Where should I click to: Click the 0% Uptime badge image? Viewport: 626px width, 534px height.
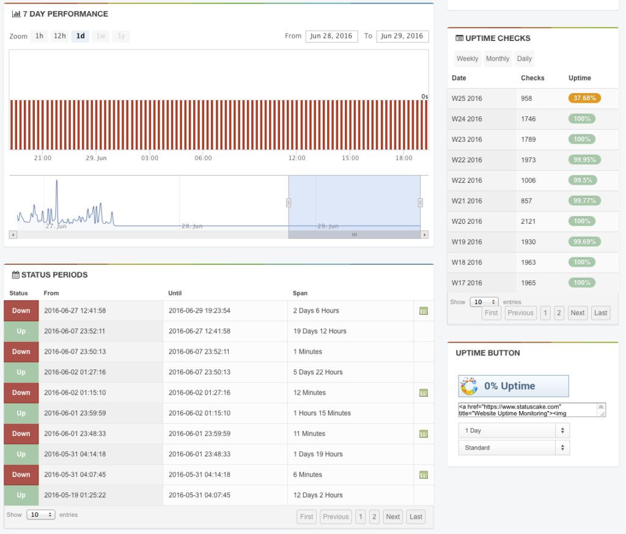(514, 386)
